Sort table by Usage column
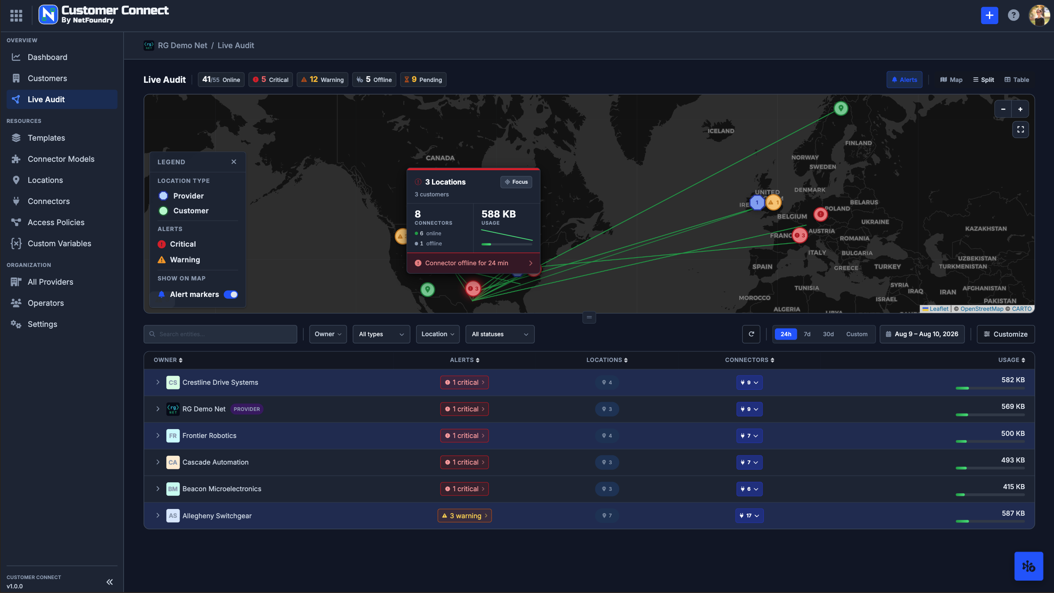Viewport: 1054px width, 593px height. 1011,360
